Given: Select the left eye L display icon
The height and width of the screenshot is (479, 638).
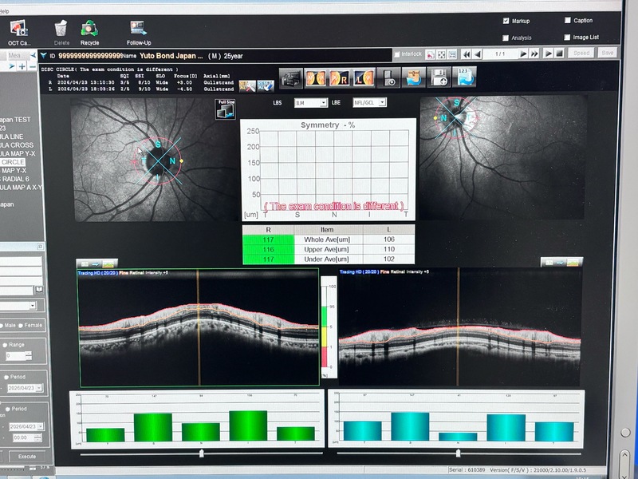Looking at the screenshot, I should coord(364,78).
